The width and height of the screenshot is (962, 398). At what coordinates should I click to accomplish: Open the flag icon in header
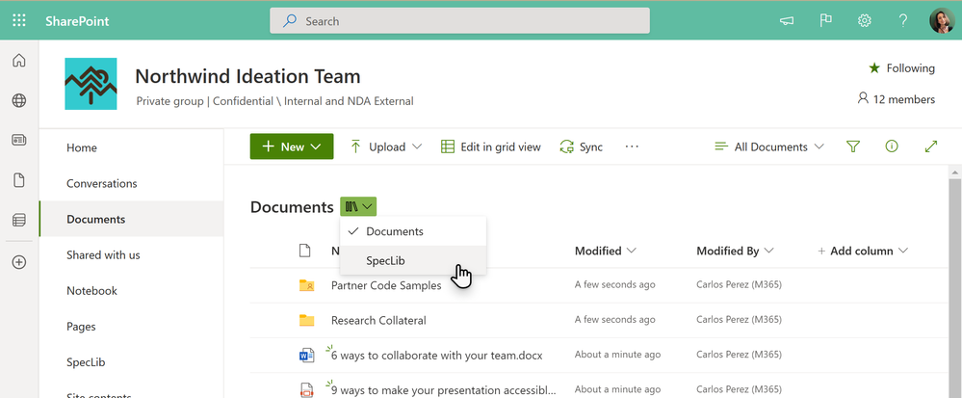click(826, 21)
